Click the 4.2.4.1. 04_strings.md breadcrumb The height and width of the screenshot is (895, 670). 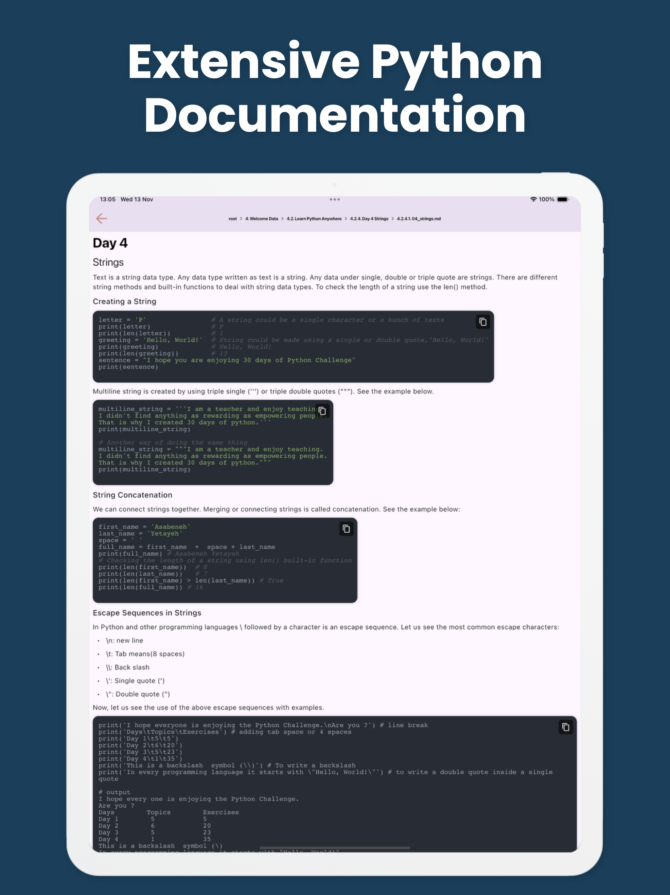(419, 219)
